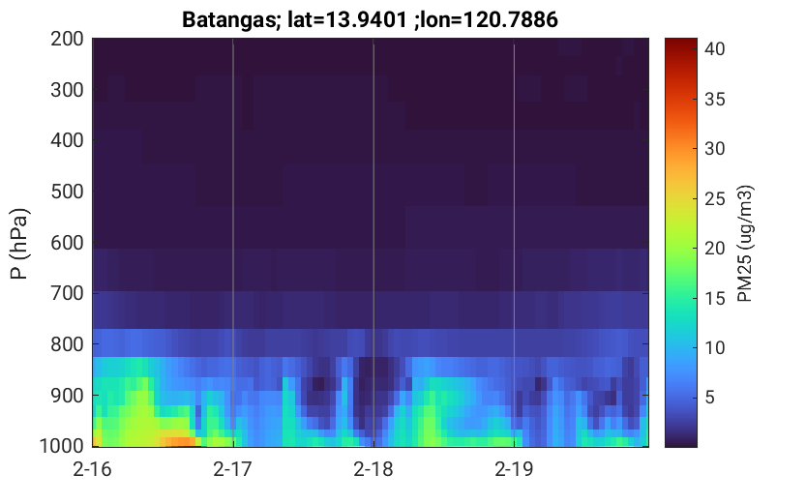The height and width of the screenshot is (504, 806).
Task: Click the x-axis tick label '2-18'
Action: (373, 469)
